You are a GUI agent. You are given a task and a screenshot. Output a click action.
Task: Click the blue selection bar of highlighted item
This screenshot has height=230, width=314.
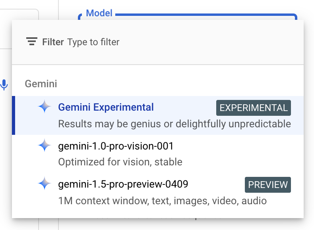(14, 115)
